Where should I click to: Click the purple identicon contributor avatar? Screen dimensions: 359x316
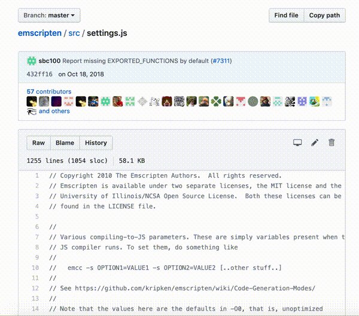(x=302, y=101)
